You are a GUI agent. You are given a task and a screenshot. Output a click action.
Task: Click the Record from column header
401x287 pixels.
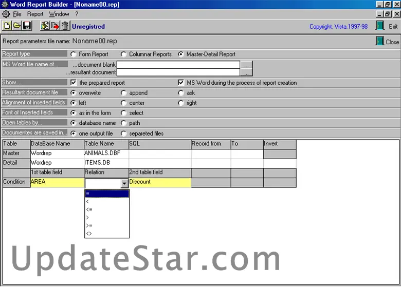[211, 144]
